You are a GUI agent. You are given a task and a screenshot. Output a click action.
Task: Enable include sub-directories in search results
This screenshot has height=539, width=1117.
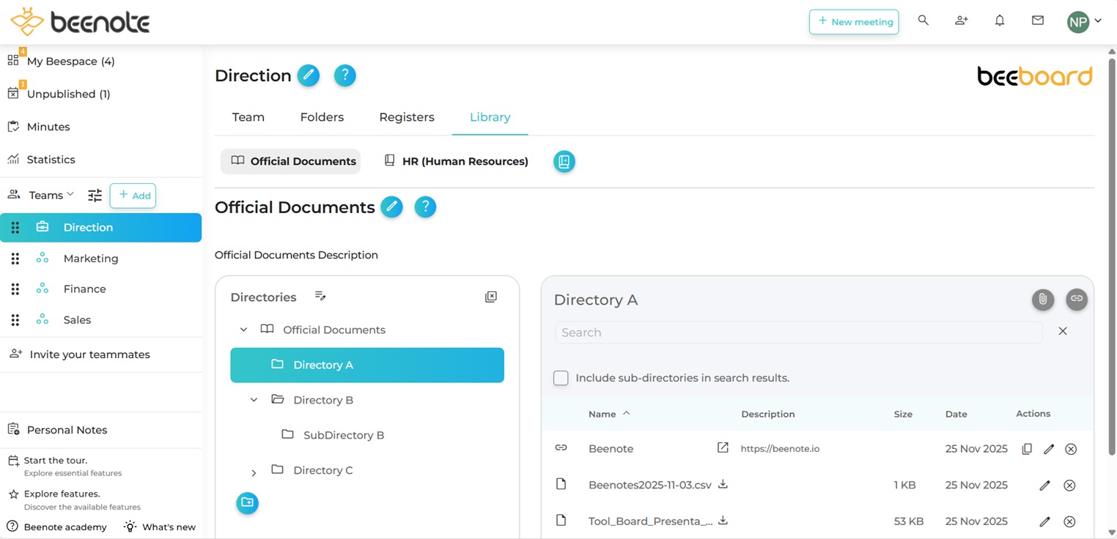click(561, 378)
